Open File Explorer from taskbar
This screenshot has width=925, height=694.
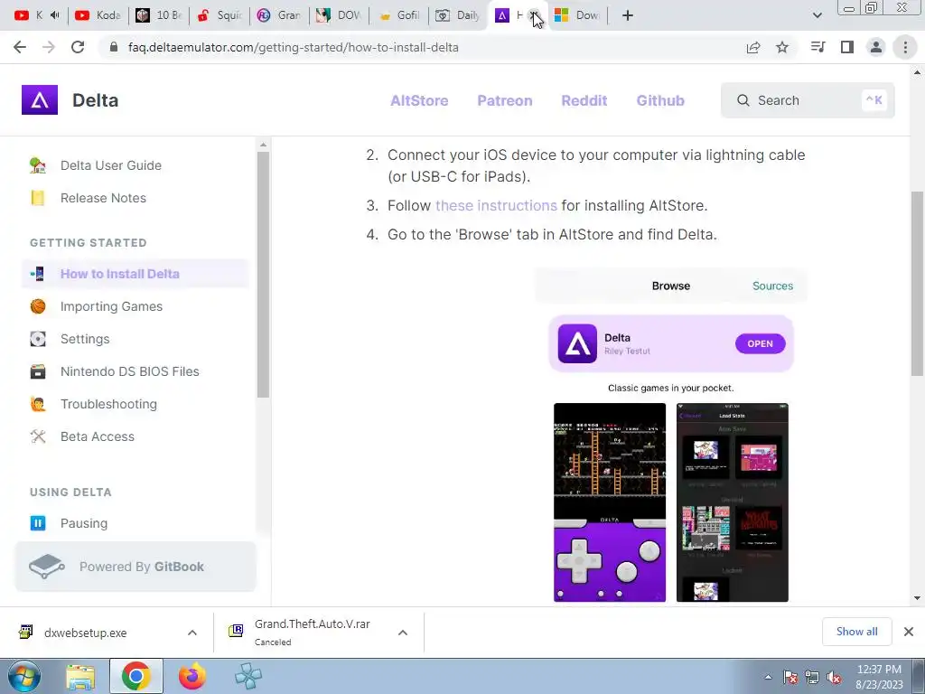80,676
